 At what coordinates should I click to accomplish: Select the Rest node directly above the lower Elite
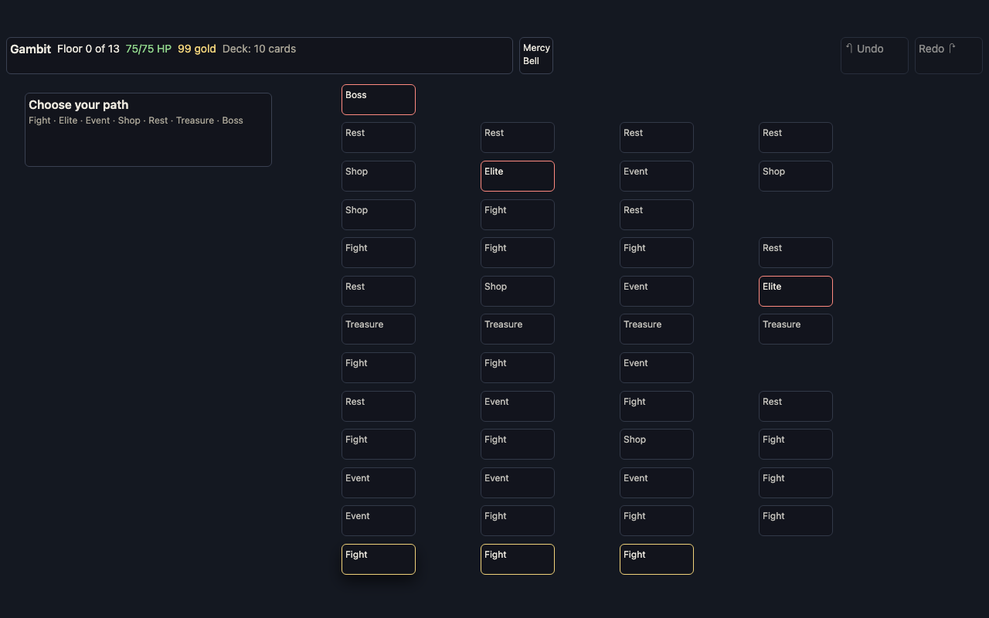pos(796,253)
